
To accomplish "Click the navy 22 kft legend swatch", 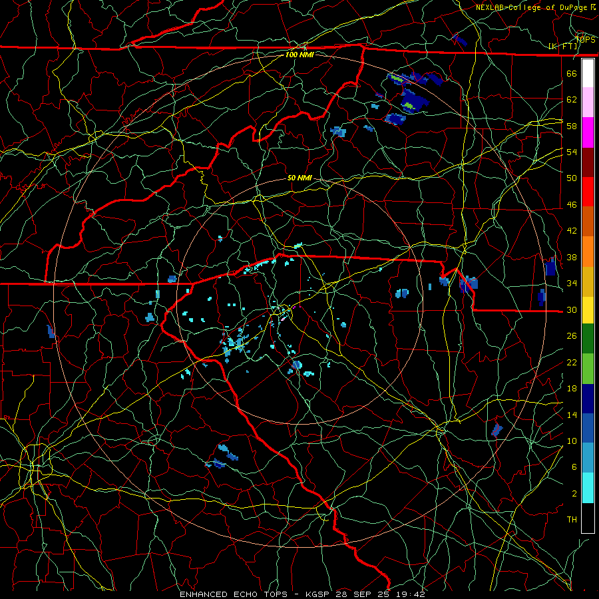I will [588, 399].
